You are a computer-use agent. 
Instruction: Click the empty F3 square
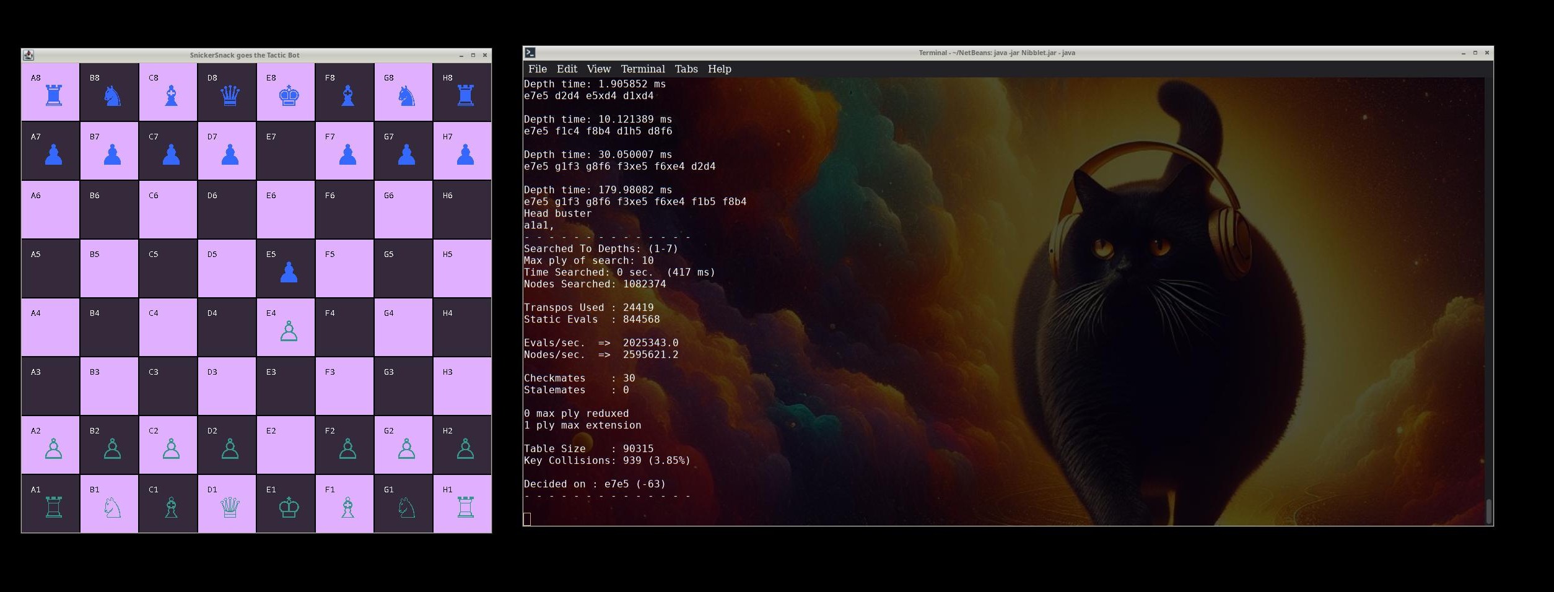[x=344, y=386]
